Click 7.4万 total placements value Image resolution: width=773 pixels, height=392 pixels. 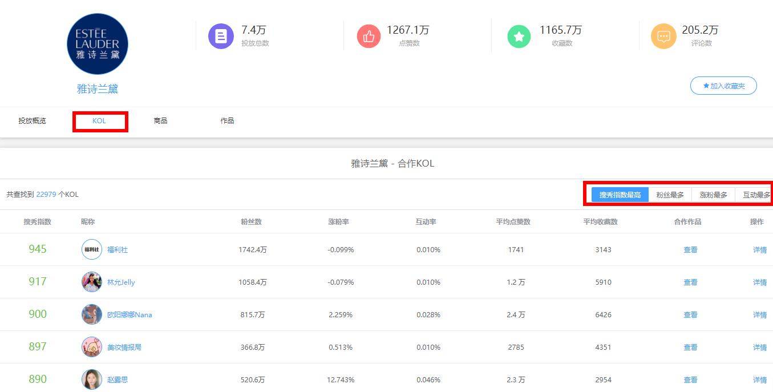[254, 30]
